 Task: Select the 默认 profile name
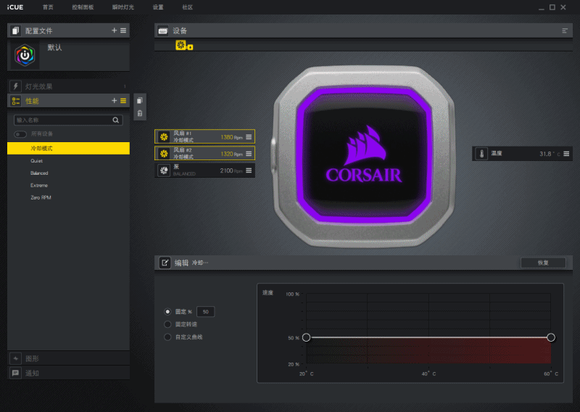(x=54, y=47)
